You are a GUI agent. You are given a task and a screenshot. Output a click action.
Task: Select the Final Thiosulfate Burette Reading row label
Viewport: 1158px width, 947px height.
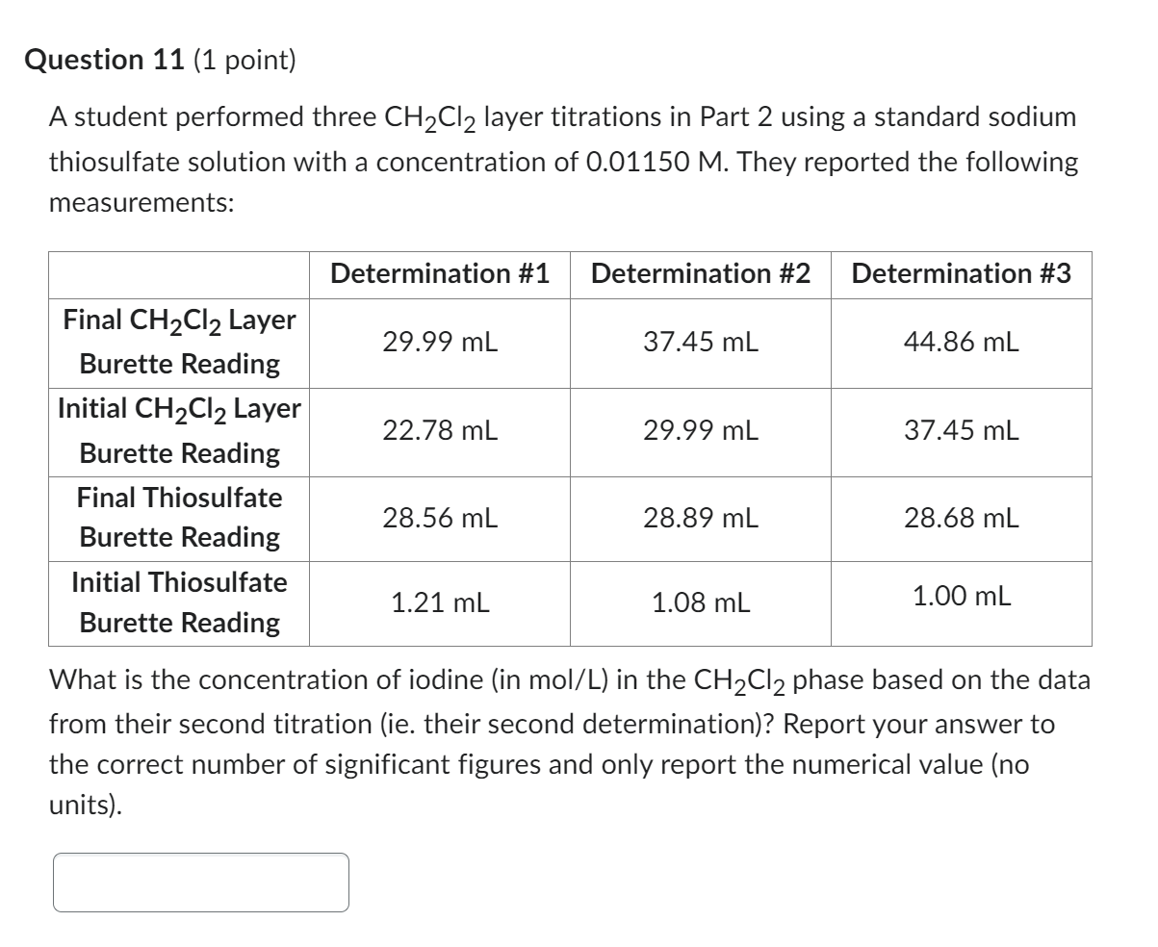coord(178,518)
